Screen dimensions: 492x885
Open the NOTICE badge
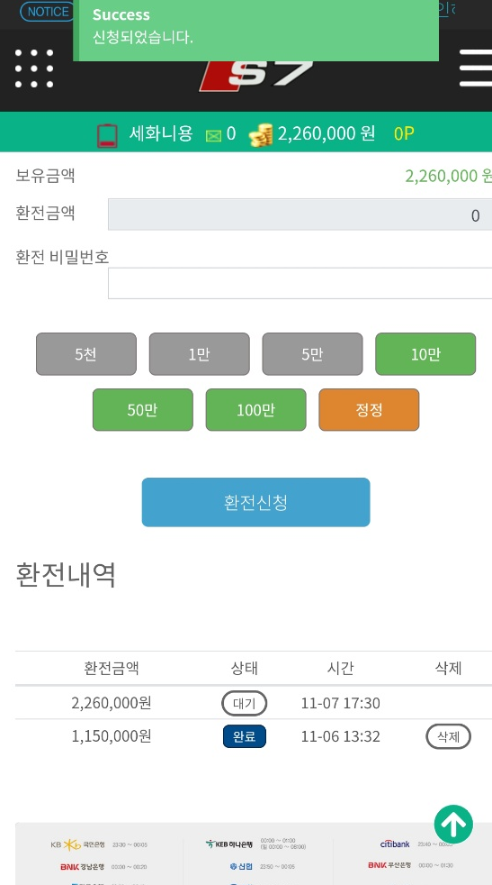(48, 12)
